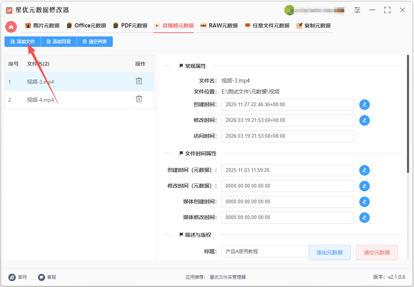Switch to Office元数据 tab
Image resolution: width=414 pixels, height=287 pixels.
pos(86,26)
